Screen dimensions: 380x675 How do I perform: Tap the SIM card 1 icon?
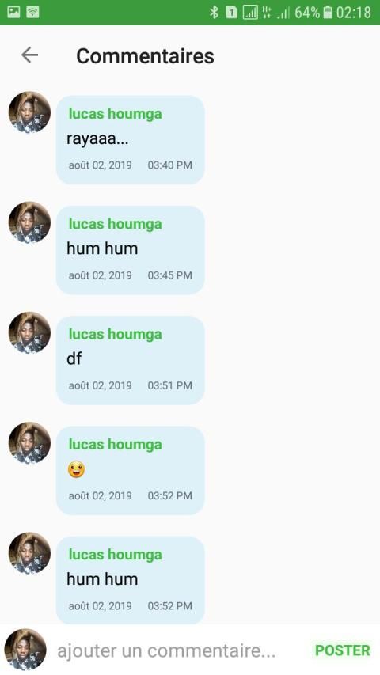pos(232,13)
